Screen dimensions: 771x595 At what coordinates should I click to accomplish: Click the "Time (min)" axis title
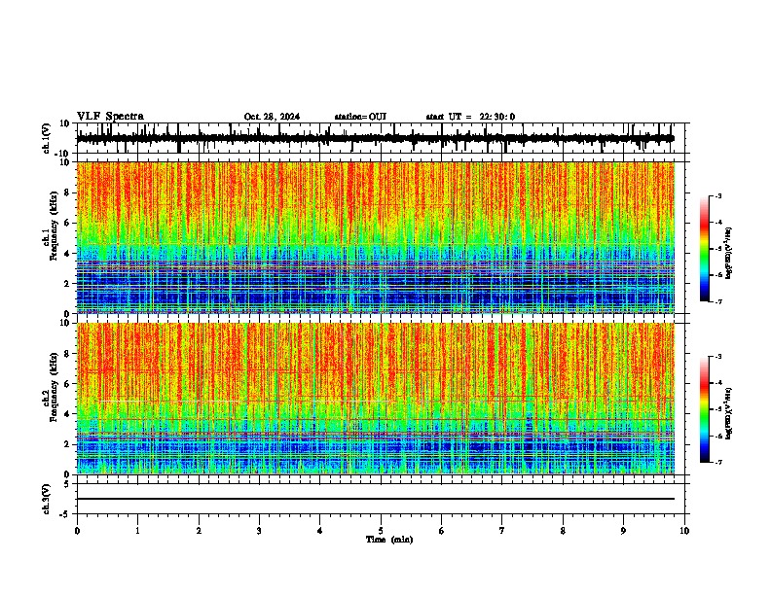[x=389, y=540]
